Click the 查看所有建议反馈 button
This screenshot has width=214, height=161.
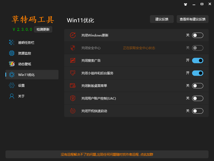(193, 19)
